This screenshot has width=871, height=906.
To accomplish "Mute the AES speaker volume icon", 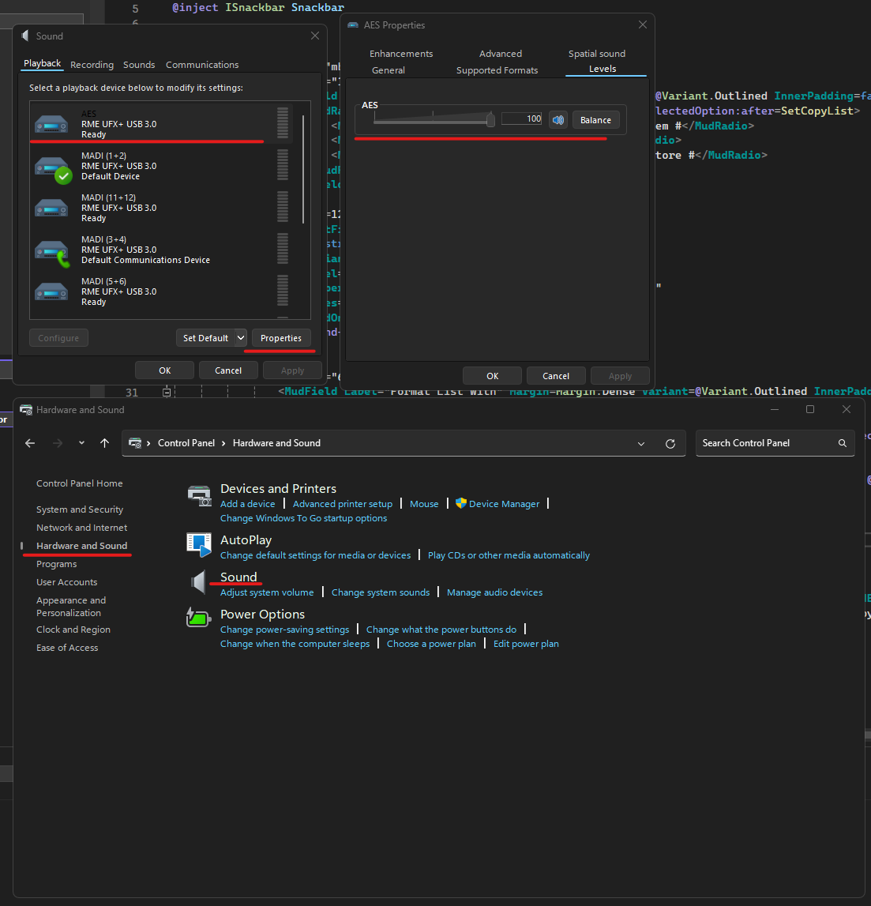I will pos(558,120).
